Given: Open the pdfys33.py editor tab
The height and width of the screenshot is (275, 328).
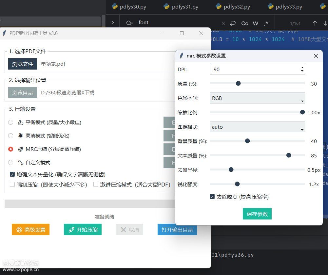Looking at the screenshot, I should (289, 7).
